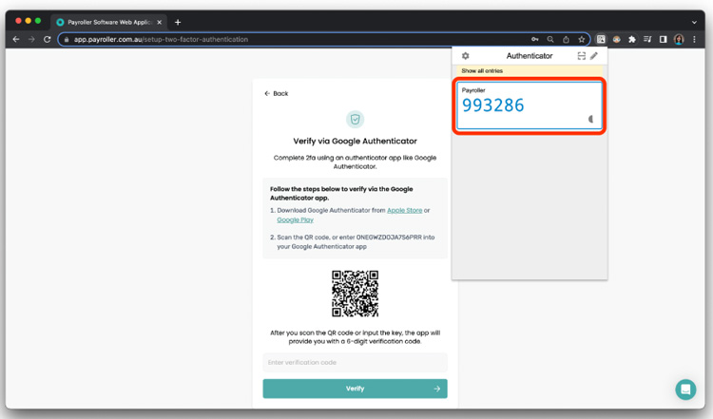Screen dimensions: 713x419
Task: Expand the tab search chevron
Action: click(694, 22)
